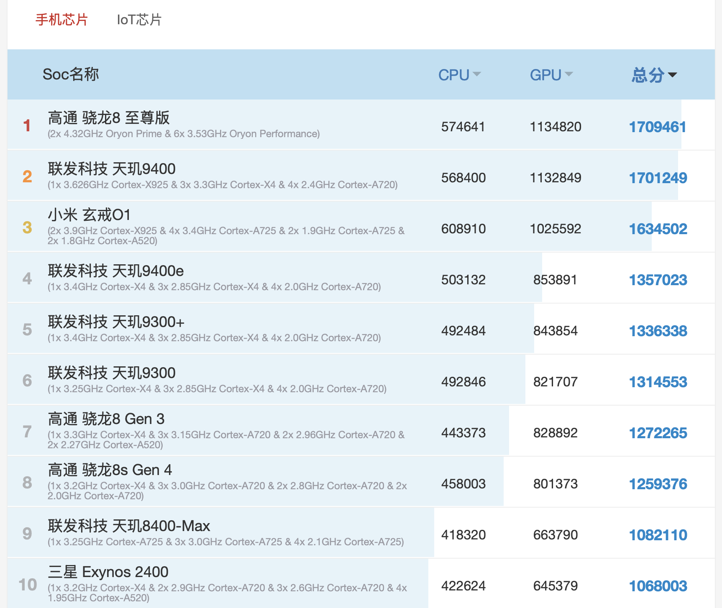This screenshot has height=608, width=722.
Task: Open total score 1068003
Action: click(x=658, y=586)
